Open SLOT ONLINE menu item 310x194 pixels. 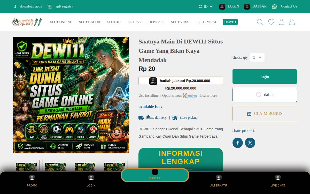61,22
